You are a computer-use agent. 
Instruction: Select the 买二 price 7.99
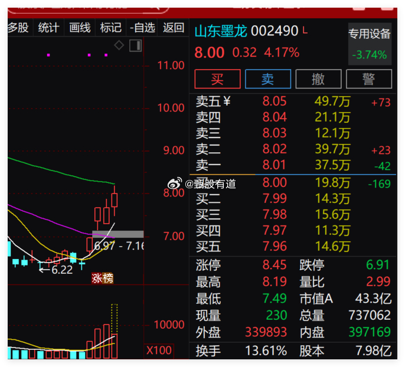275,199
